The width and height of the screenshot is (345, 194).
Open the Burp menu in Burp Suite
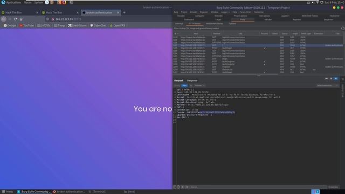click(x=176, y=12)
